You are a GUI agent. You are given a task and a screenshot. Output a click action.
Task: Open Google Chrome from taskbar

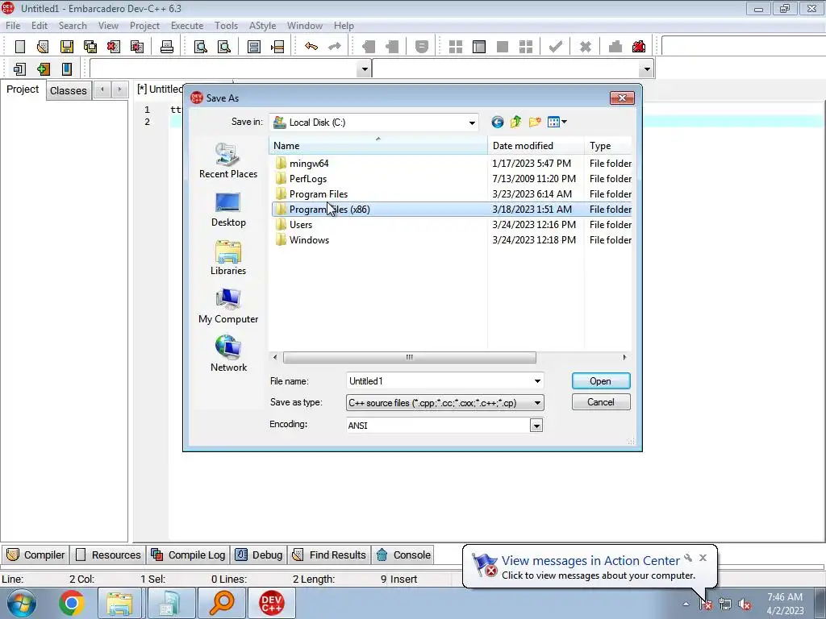point(72,603)
